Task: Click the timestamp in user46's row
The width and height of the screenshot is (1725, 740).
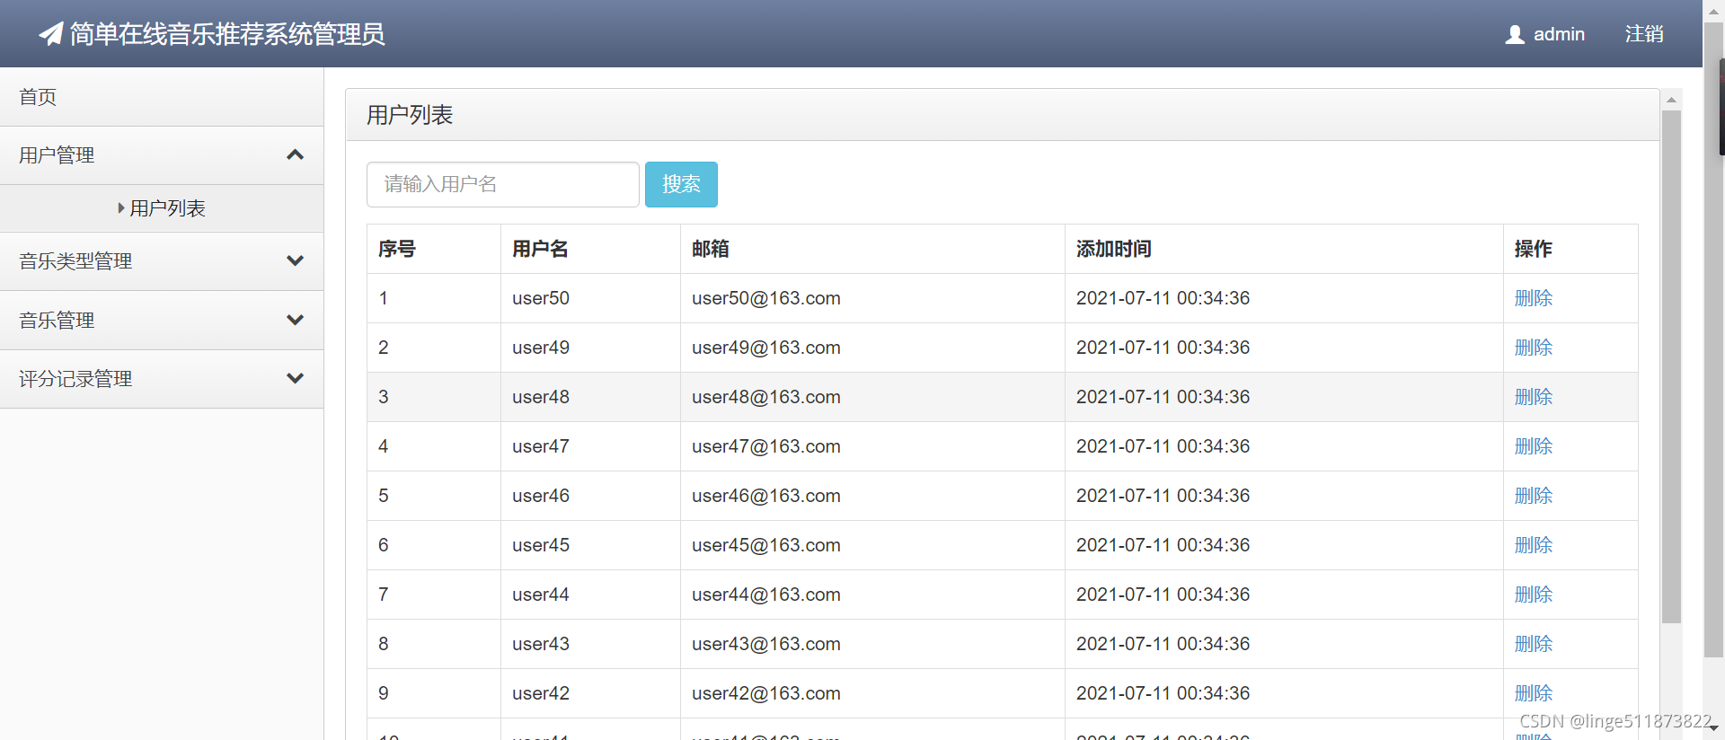Action: point(1163,496)
